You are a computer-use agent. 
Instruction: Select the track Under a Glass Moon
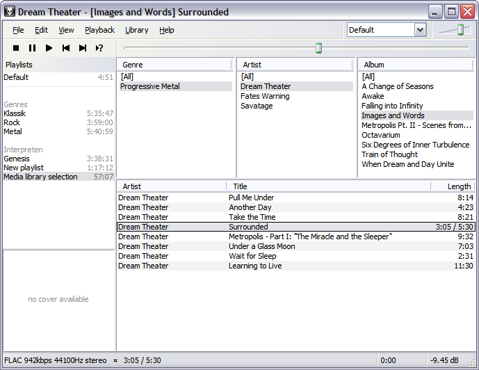[295, 247]
